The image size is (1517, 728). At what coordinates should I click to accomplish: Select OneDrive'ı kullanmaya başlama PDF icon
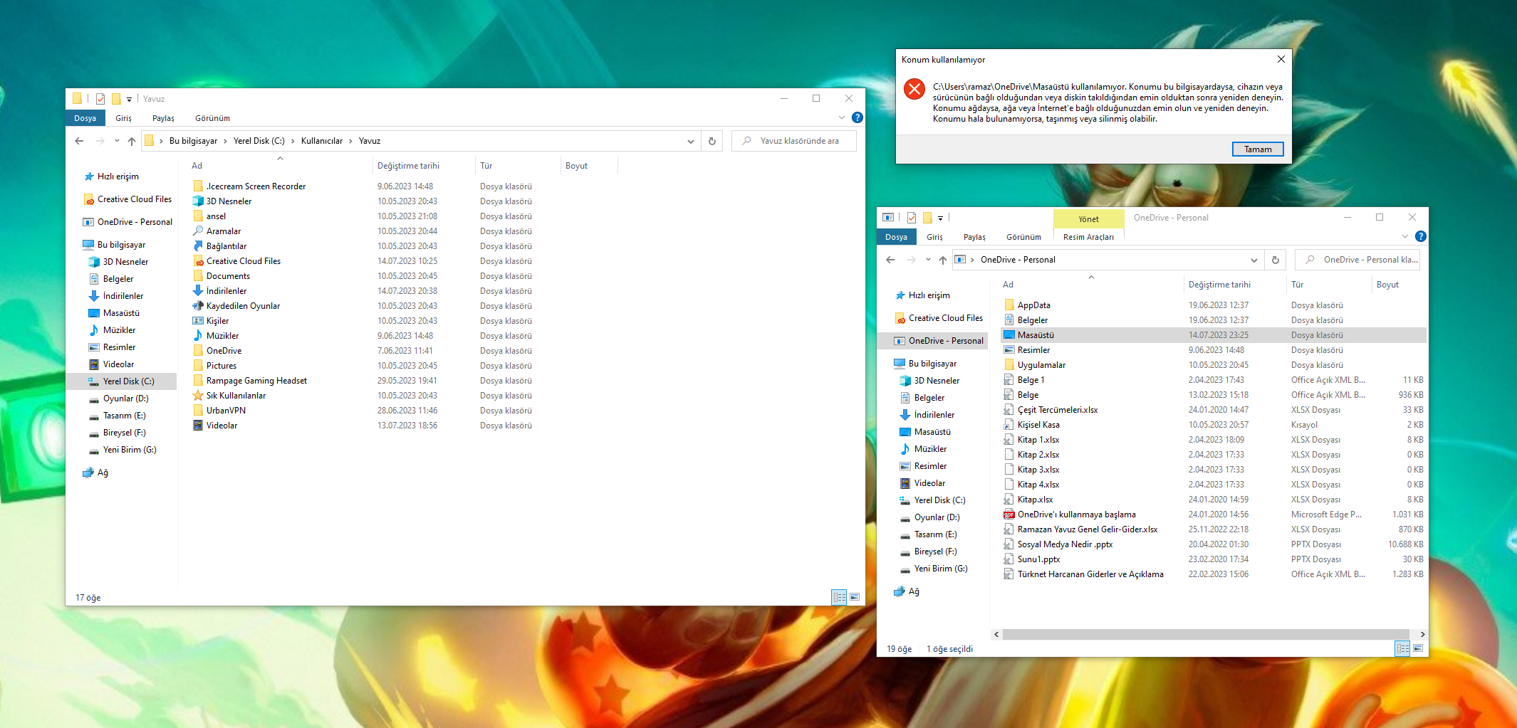1008,514
